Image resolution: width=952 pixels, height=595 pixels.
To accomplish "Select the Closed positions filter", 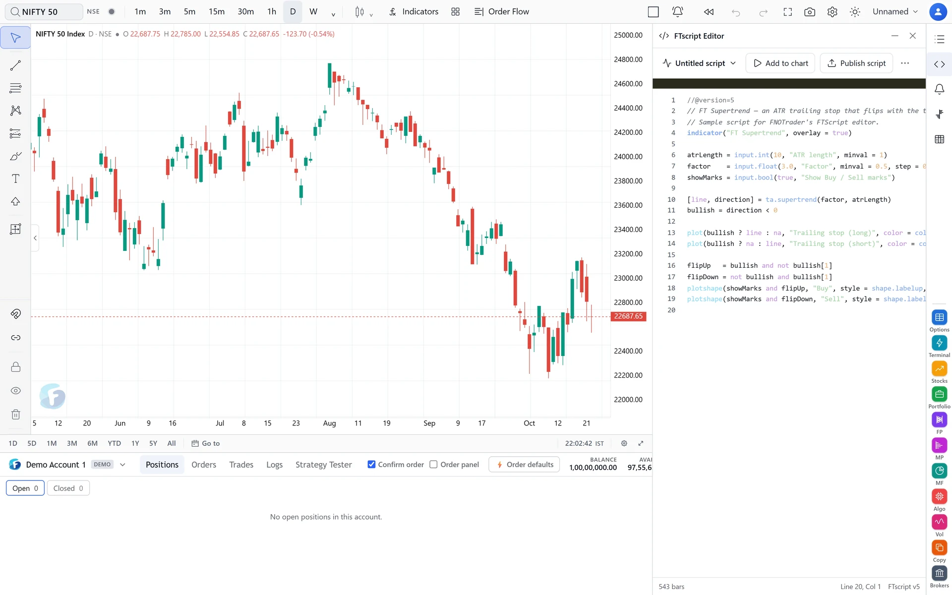I will tap(68, 488).
